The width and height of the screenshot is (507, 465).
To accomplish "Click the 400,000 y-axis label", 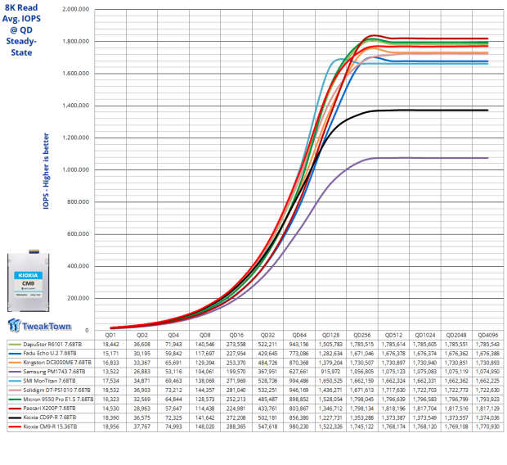I will point(79,266).
